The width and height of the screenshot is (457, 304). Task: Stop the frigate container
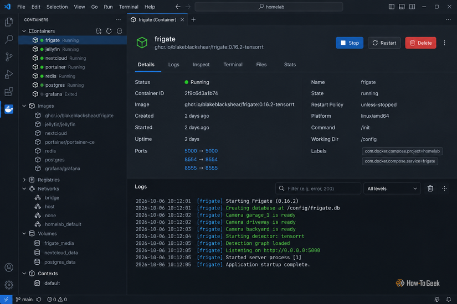click(x=350, y=43)
